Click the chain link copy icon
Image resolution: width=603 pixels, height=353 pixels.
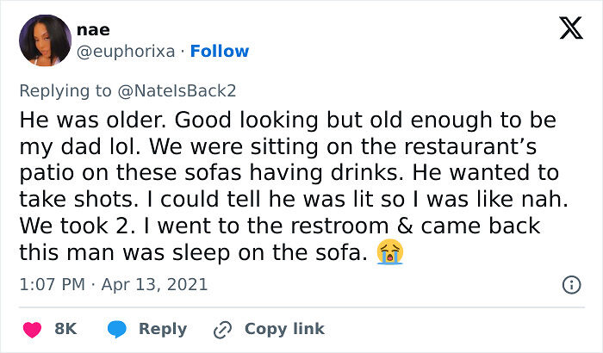[224, 329]
